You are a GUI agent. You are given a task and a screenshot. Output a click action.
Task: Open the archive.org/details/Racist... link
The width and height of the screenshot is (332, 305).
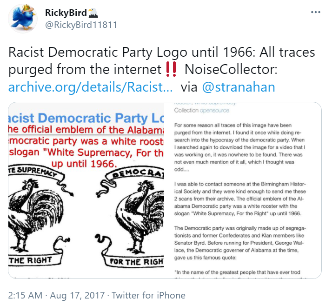coord(90,87)
